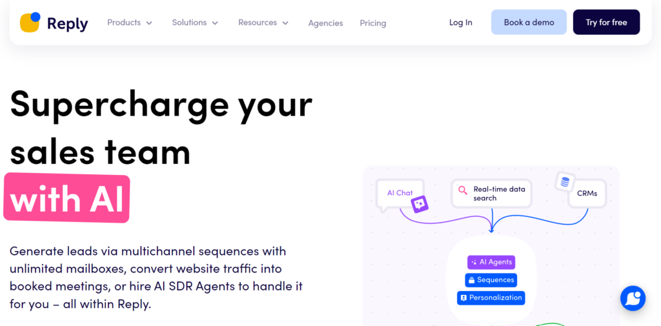Click the Reply wordmark text

pos(67,23)
